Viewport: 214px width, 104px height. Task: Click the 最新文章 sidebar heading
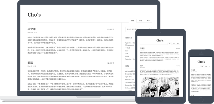(x=129, y=38)
